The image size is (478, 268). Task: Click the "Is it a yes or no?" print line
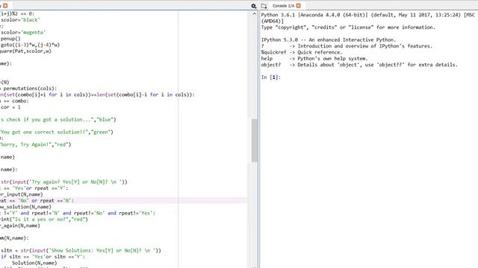[44, 219]
